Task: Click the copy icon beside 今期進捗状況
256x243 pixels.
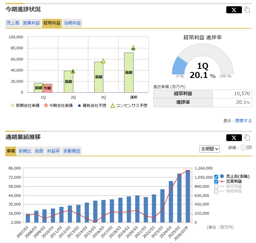Action: point(247,10)
